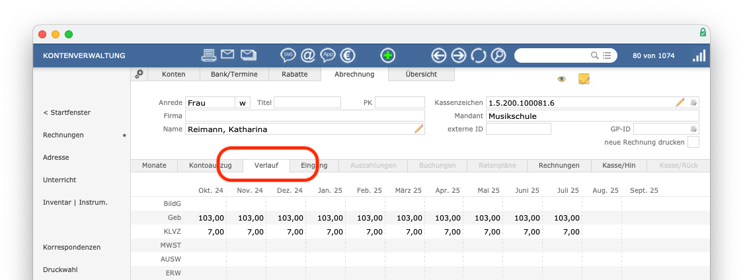
Task: Open the list icon inside the search field
Action: 606,55
